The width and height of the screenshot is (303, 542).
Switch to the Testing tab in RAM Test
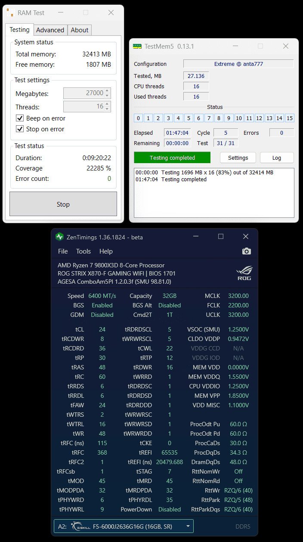pyautogui.click(x=20, y=30)
